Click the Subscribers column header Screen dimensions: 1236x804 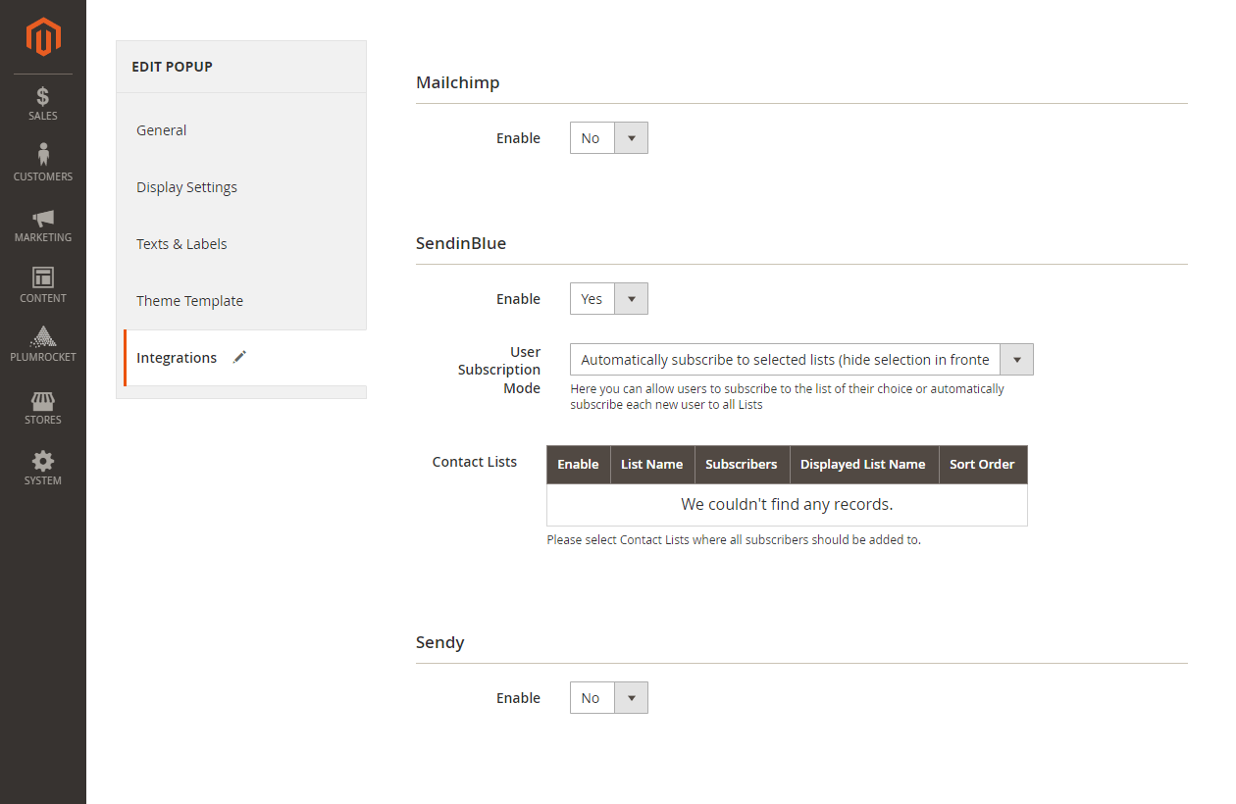(741, 465)
